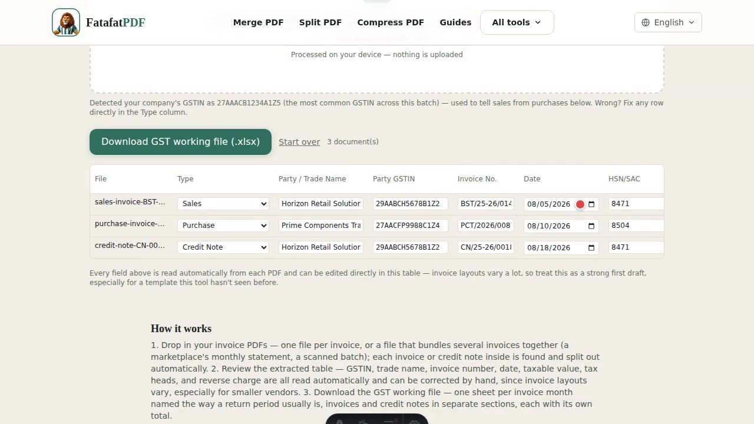Viewport: 754px width, 424px height.
Task: Click the "3 document(s)" count text
Action: click(353, 142)
